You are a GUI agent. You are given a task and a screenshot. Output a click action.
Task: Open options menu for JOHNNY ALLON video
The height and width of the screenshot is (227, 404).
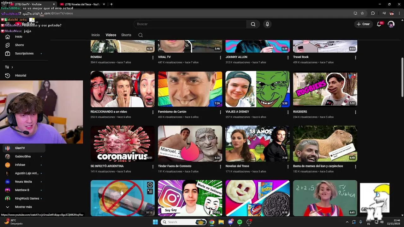288,58
